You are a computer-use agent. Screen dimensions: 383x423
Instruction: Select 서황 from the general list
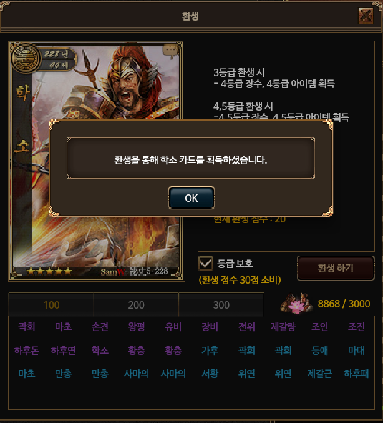click(x=210, y=374)
